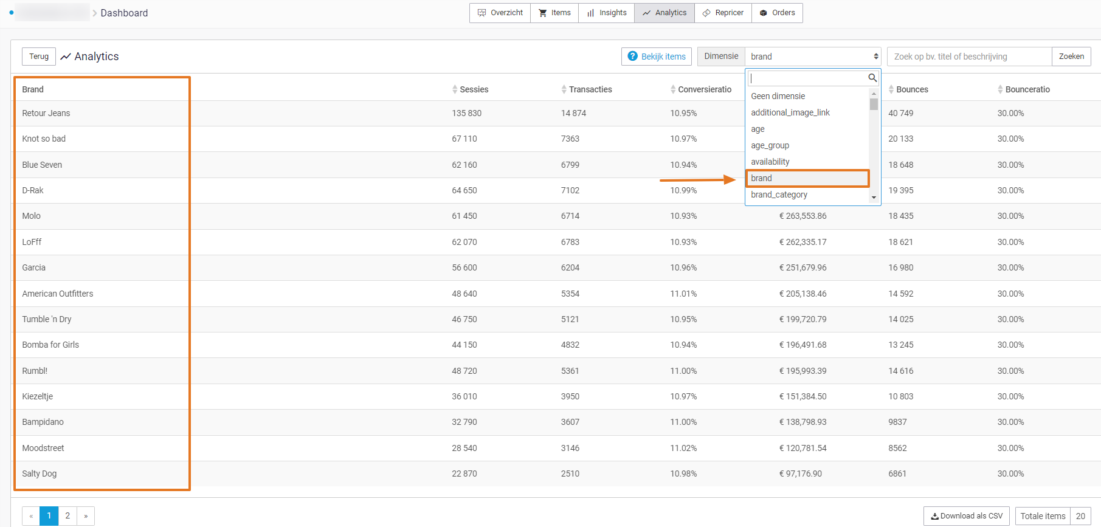Click the Garcia brand row
The image size is (1101, 527).
[x=556, y=267]
